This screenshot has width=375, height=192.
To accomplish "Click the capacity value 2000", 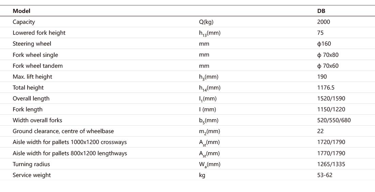I will [324, 22].
